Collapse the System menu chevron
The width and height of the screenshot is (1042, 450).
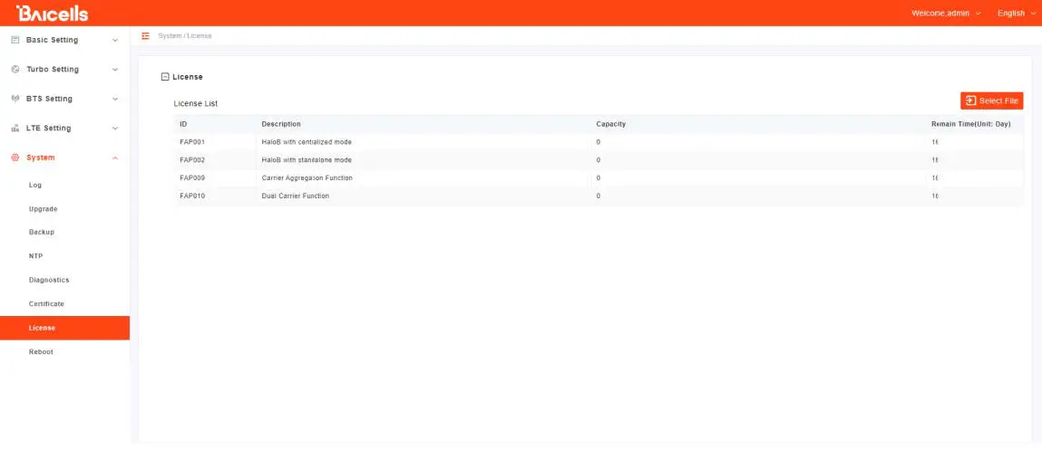click(115, 158)
